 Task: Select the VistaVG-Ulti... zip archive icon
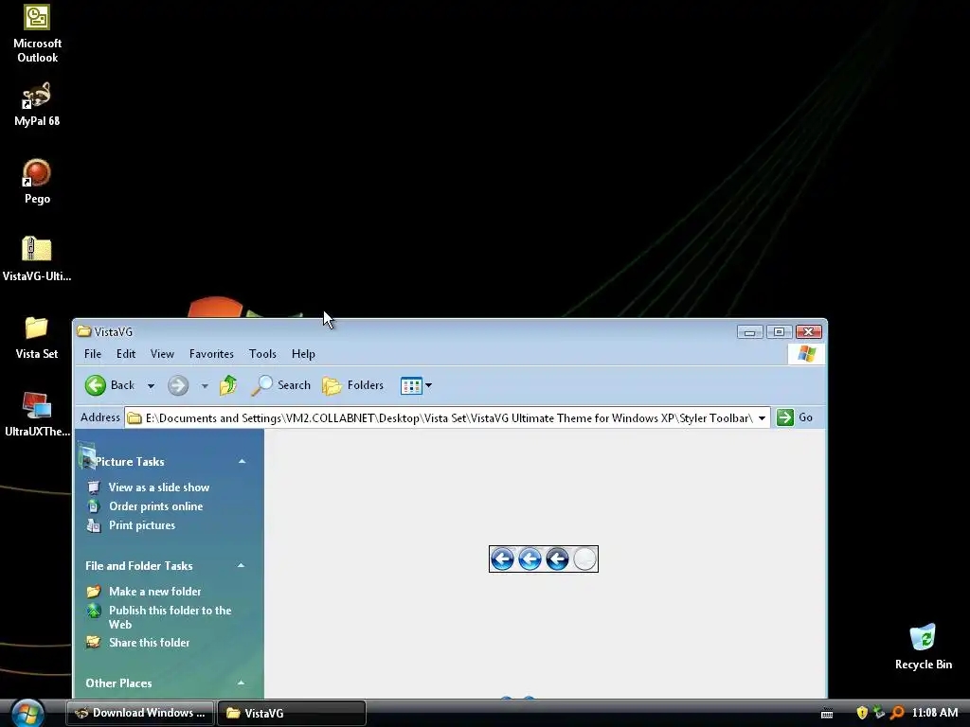click(x=37, y=259)
